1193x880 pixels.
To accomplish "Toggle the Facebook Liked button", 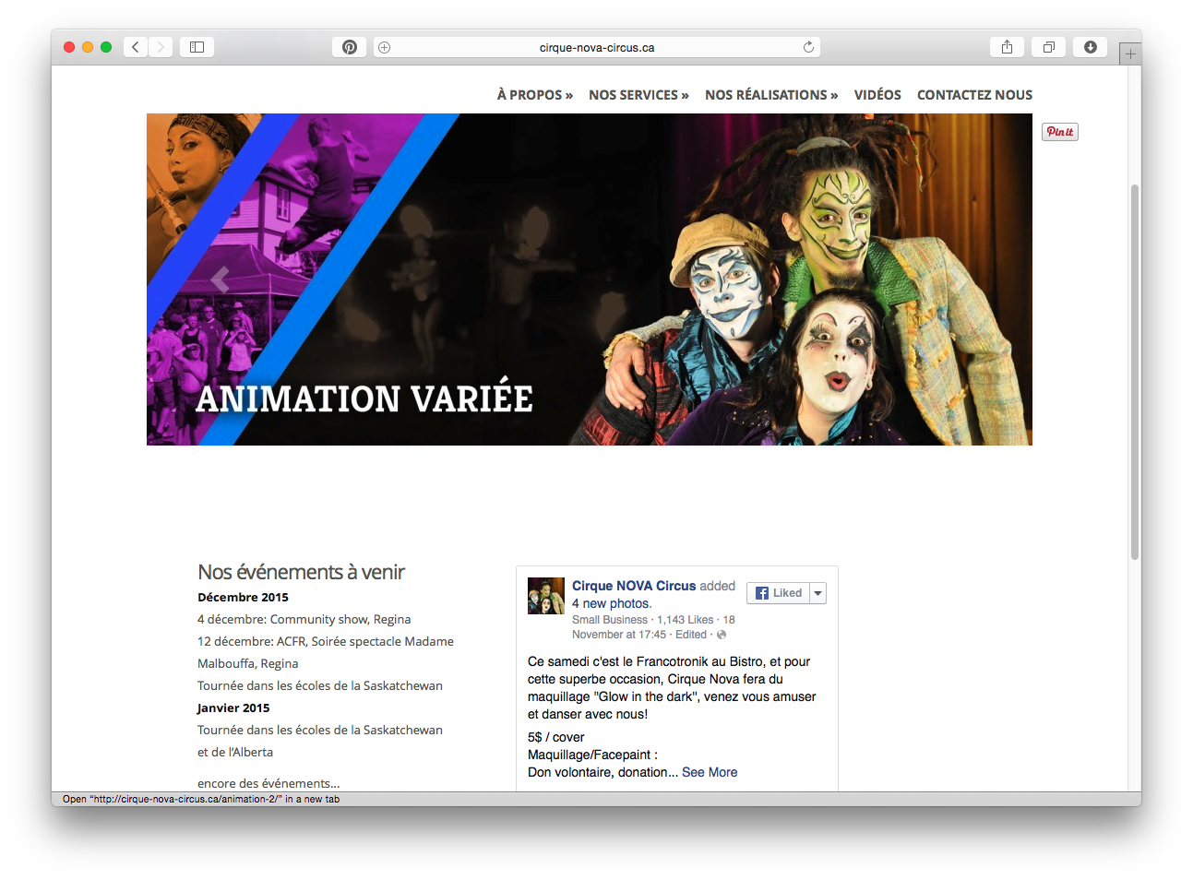I will (779, 593).
